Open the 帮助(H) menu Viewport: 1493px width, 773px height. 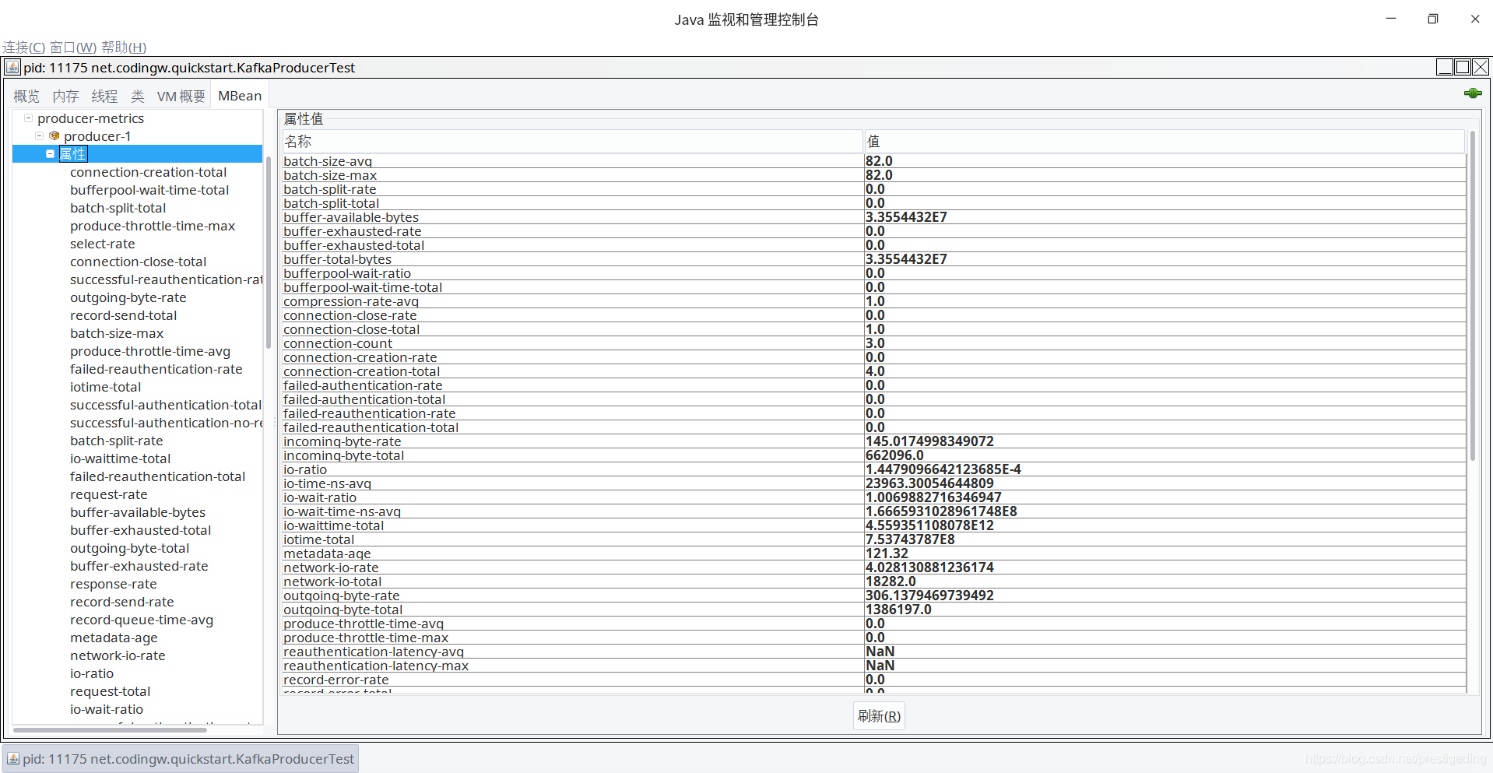[x=124, y=47]
